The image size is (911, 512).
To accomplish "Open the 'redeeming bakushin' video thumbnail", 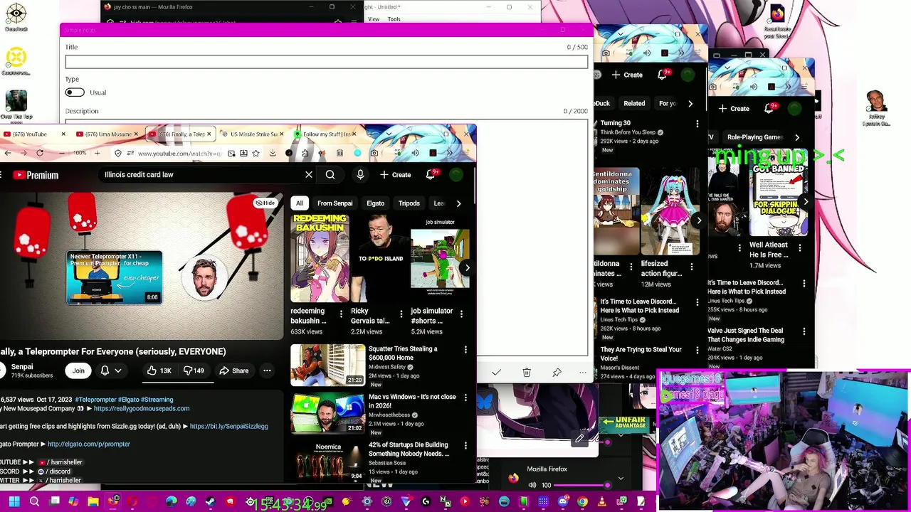I will click(320, 258).
